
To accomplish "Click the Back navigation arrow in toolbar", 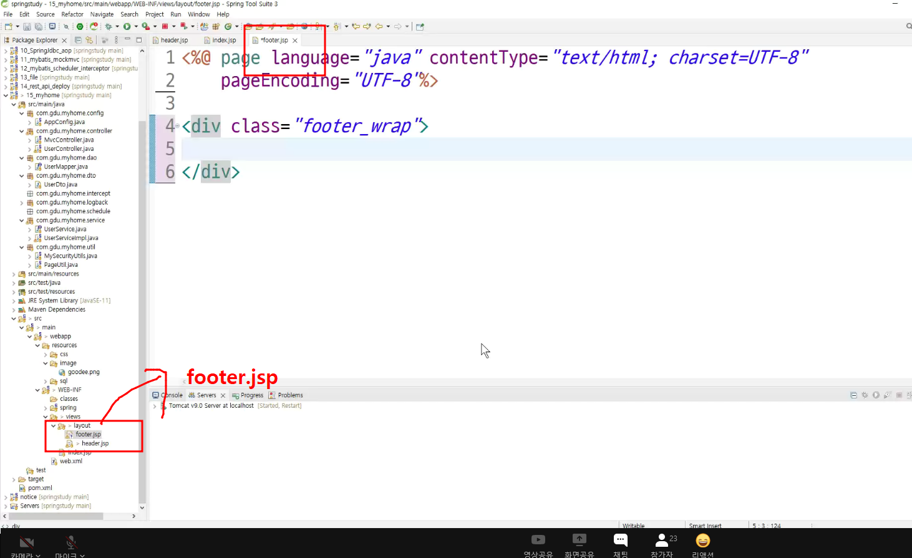I will click(379, 27).
